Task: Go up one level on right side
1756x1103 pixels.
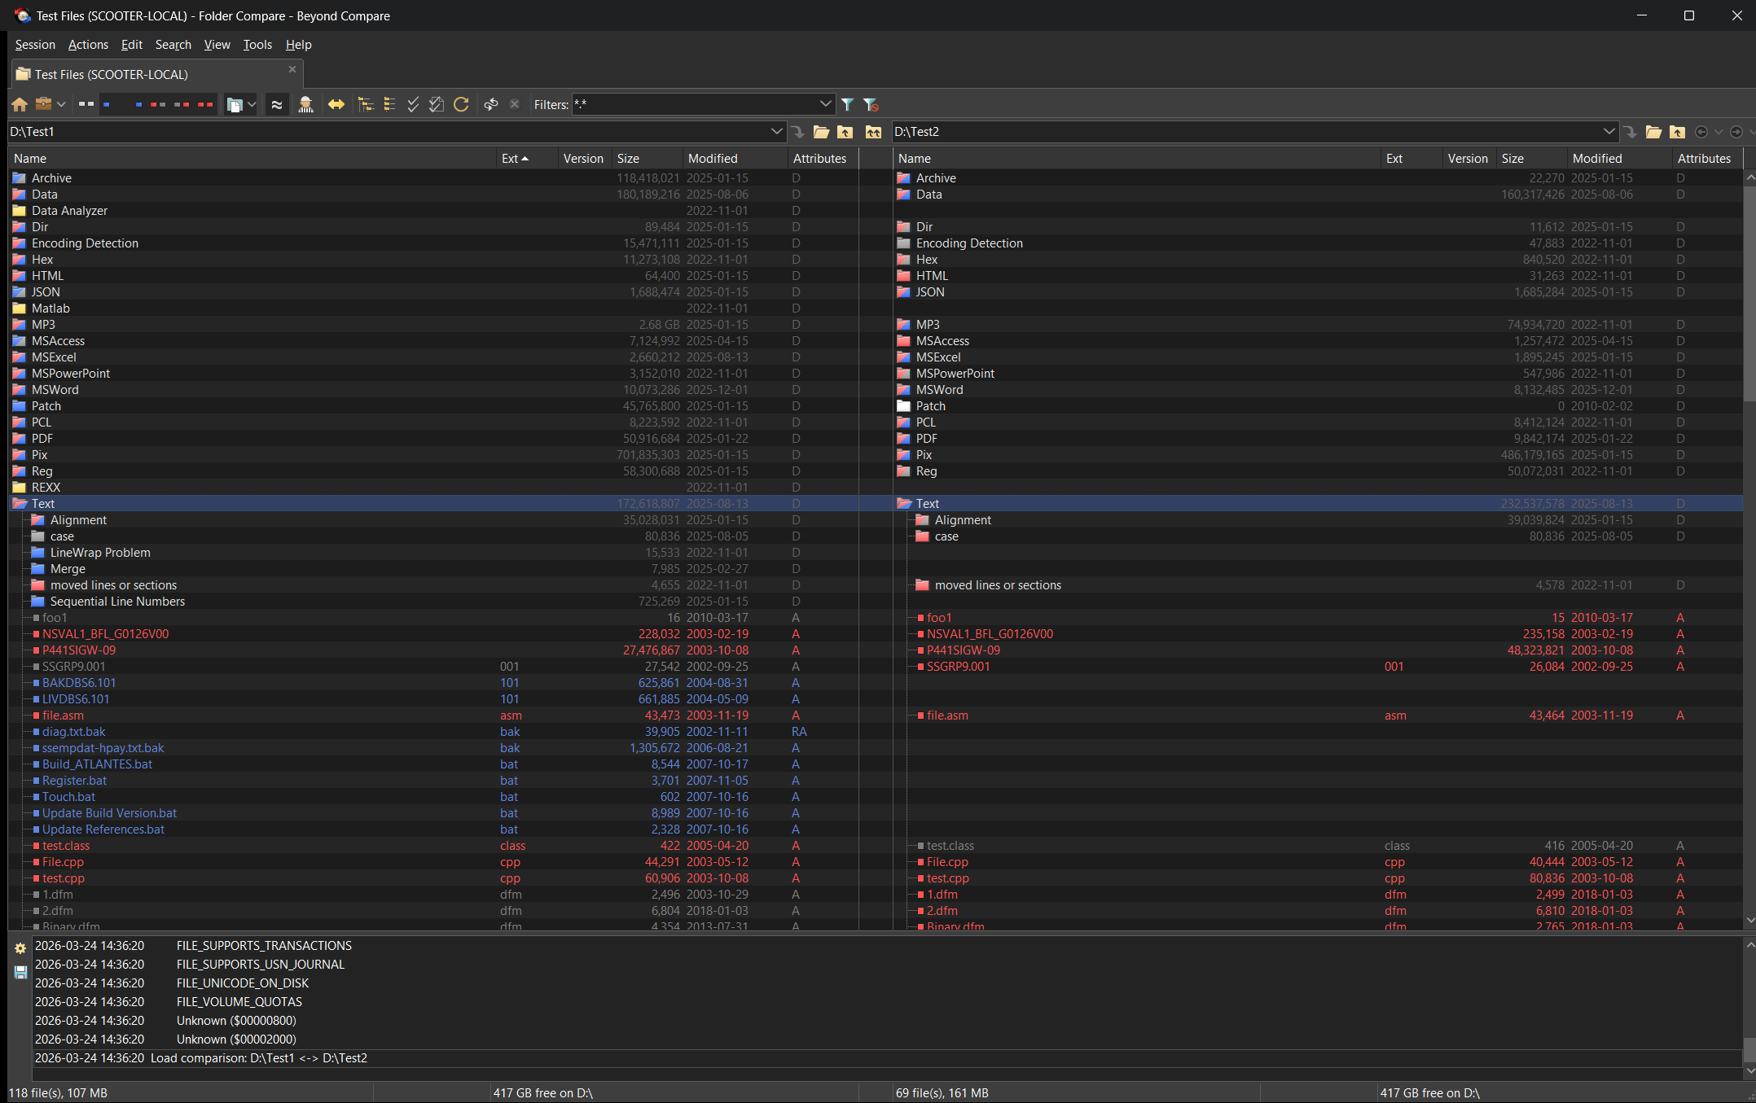Action: 1677,132
